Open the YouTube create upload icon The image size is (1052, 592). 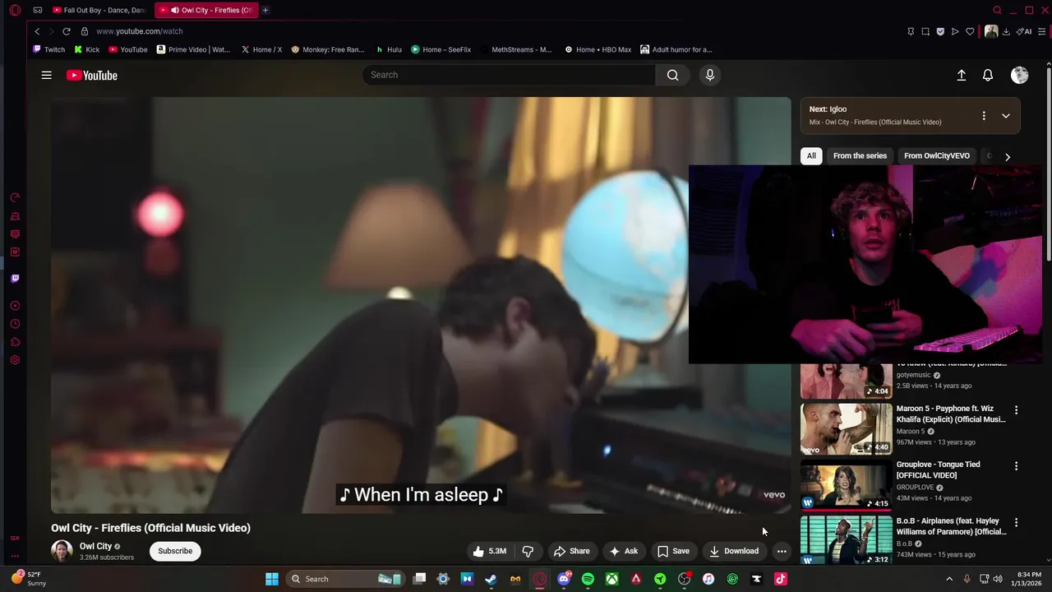961,75
